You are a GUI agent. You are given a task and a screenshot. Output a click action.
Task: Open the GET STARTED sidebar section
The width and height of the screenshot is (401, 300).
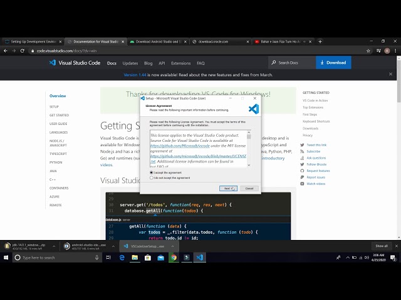(59, 115)
